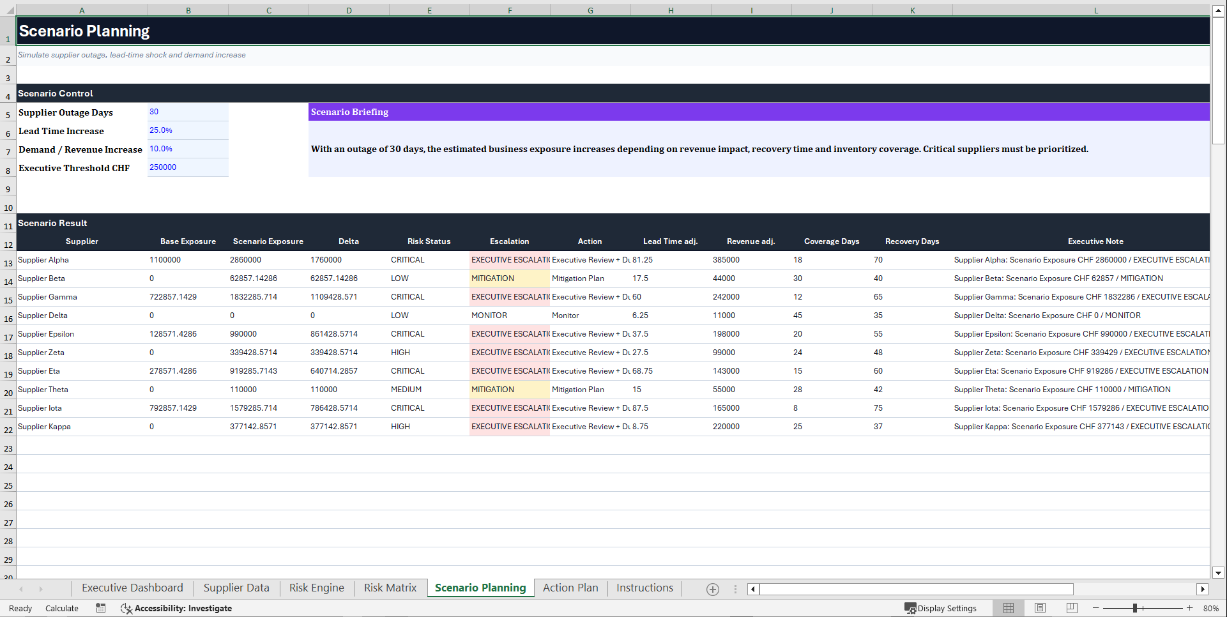Image resolution: width=1227 pixels, height=617 pixels.
Task: Click the Supplier Alpha cell
Action: point(82,260)
